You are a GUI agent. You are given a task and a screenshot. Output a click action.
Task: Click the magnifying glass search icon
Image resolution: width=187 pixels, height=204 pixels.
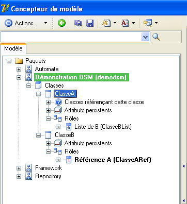pos(157,37)
